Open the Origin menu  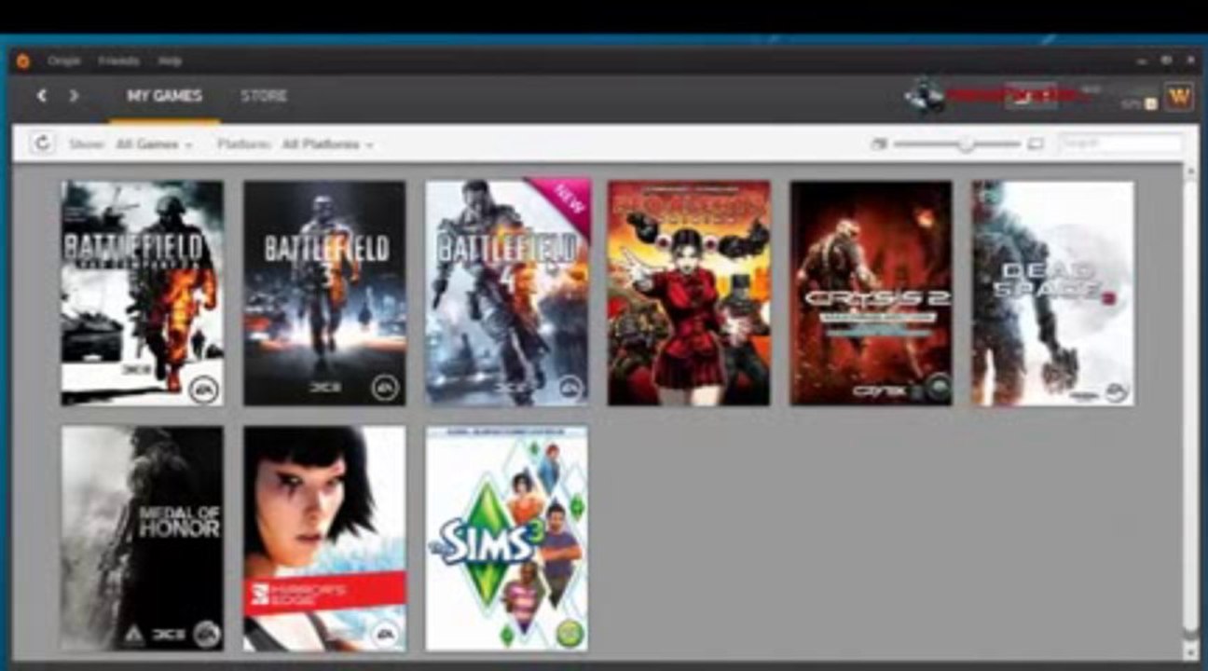64,62
